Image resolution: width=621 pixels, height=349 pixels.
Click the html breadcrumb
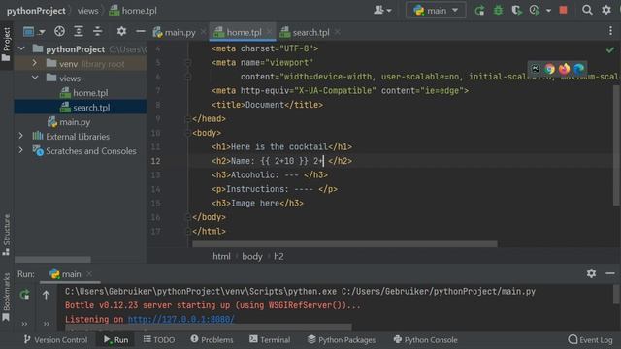[221, 256]
